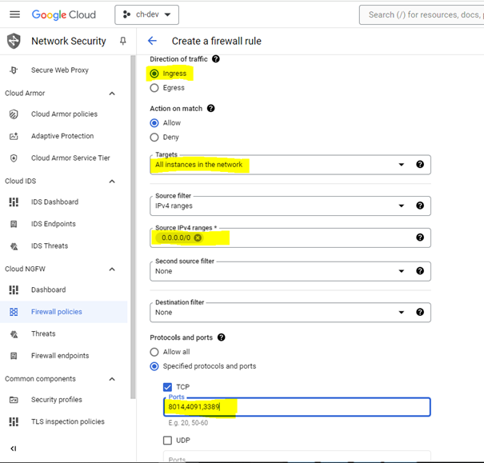Click the back arrow beside Create a firewall rule

tap(153, 41)
